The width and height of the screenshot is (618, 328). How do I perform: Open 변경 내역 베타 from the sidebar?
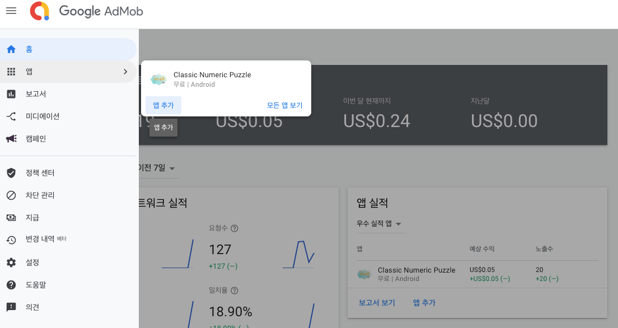68,240
